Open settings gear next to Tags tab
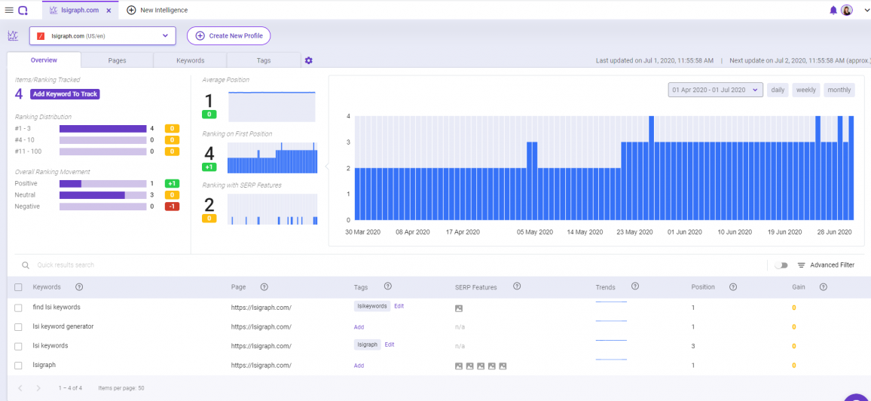 pos(309,60)
